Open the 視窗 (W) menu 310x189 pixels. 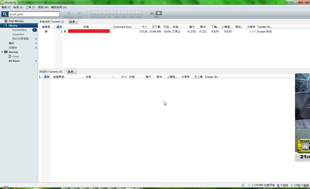pyautogui.click(x=43, y=7)
